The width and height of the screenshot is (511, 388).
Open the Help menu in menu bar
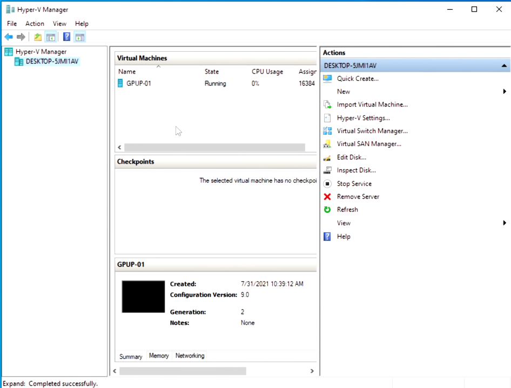[82, 24]
